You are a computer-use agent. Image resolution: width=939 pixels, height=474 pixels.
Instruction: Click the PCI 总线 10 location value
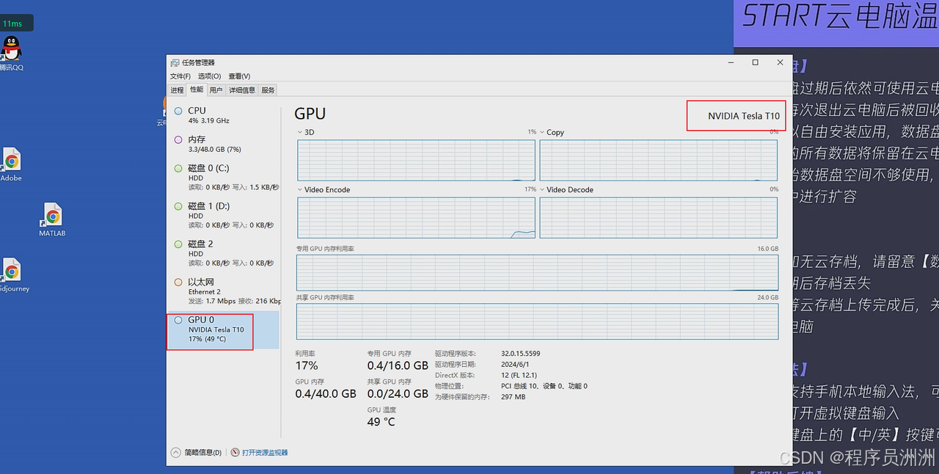[x=544, y=386]
